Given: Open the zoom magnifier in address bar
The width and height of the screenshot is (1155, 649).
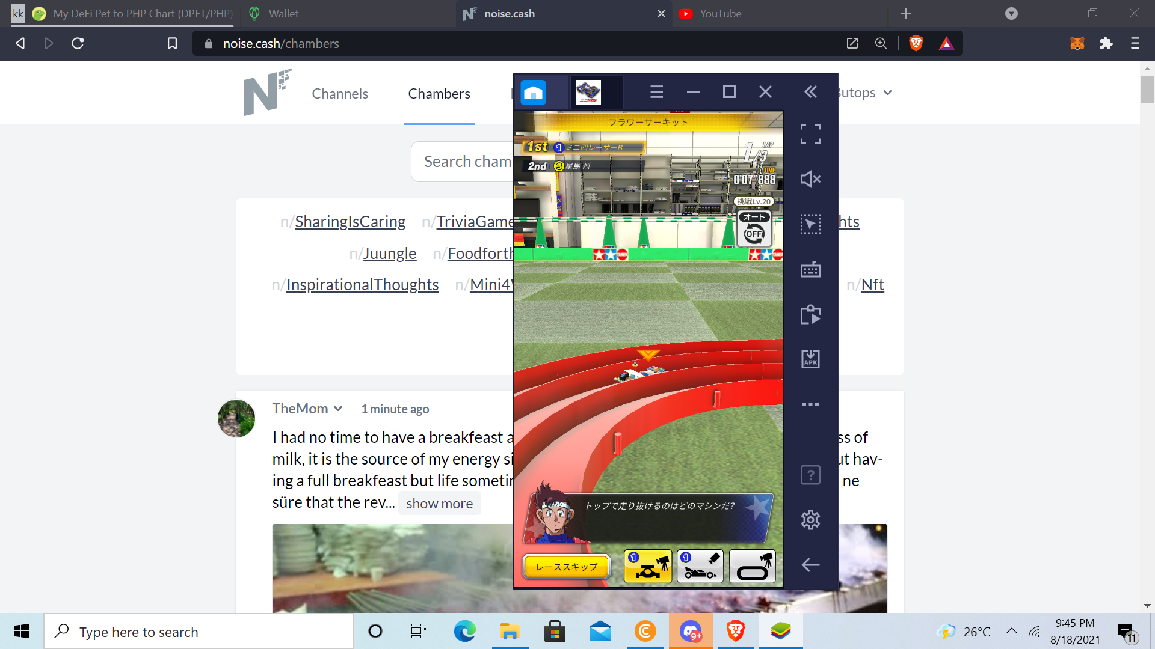Looking at the screenshot, I should [x=881, y=43].
